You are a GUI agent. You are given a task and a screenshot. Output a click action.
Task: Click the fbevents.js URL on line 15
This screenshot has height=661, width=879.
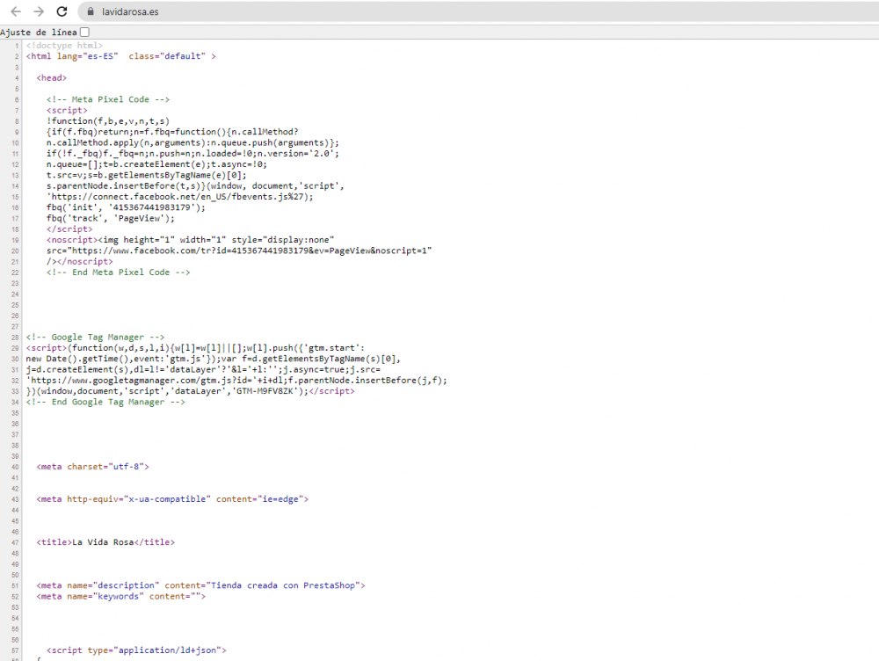[x=179, y=197]
